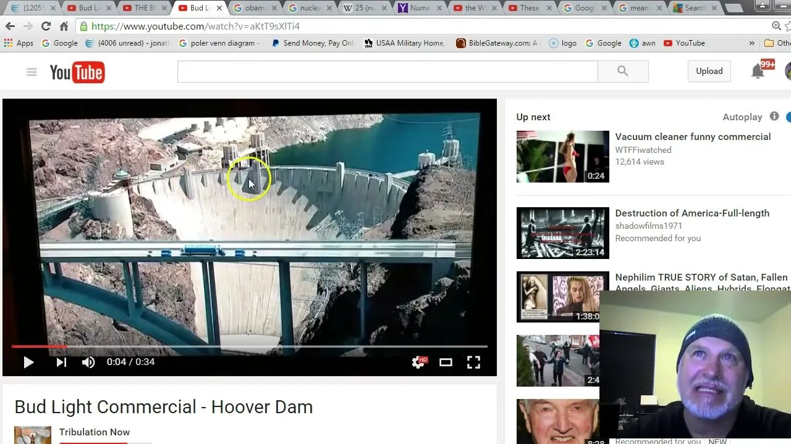Go forward in browser history
This screenshot has height=444, width=791.
point(28,27)
